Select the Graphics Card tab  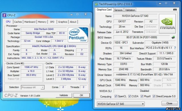[x=104, y=10]
